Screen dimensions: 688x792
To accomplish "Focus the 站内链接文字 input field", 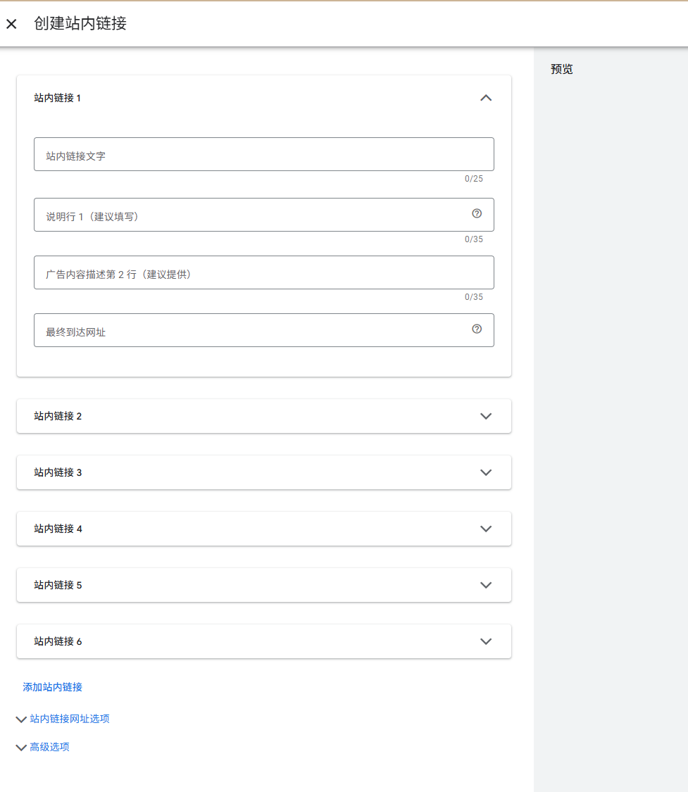I will [x=254, y=155].
